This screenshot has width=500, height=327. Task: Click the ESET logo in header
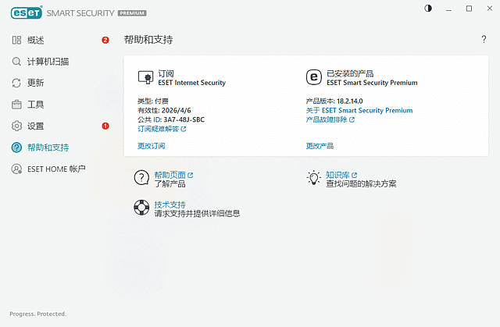click(26, 12)
